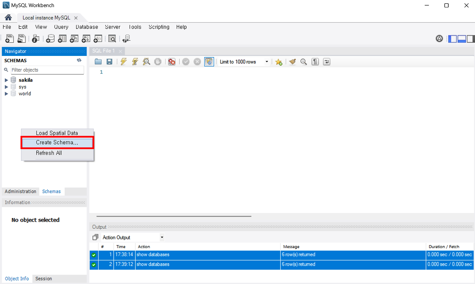This screenshot has width=475, height=284.
Task: Click the create new stored procedure icon
Action: 86,39
